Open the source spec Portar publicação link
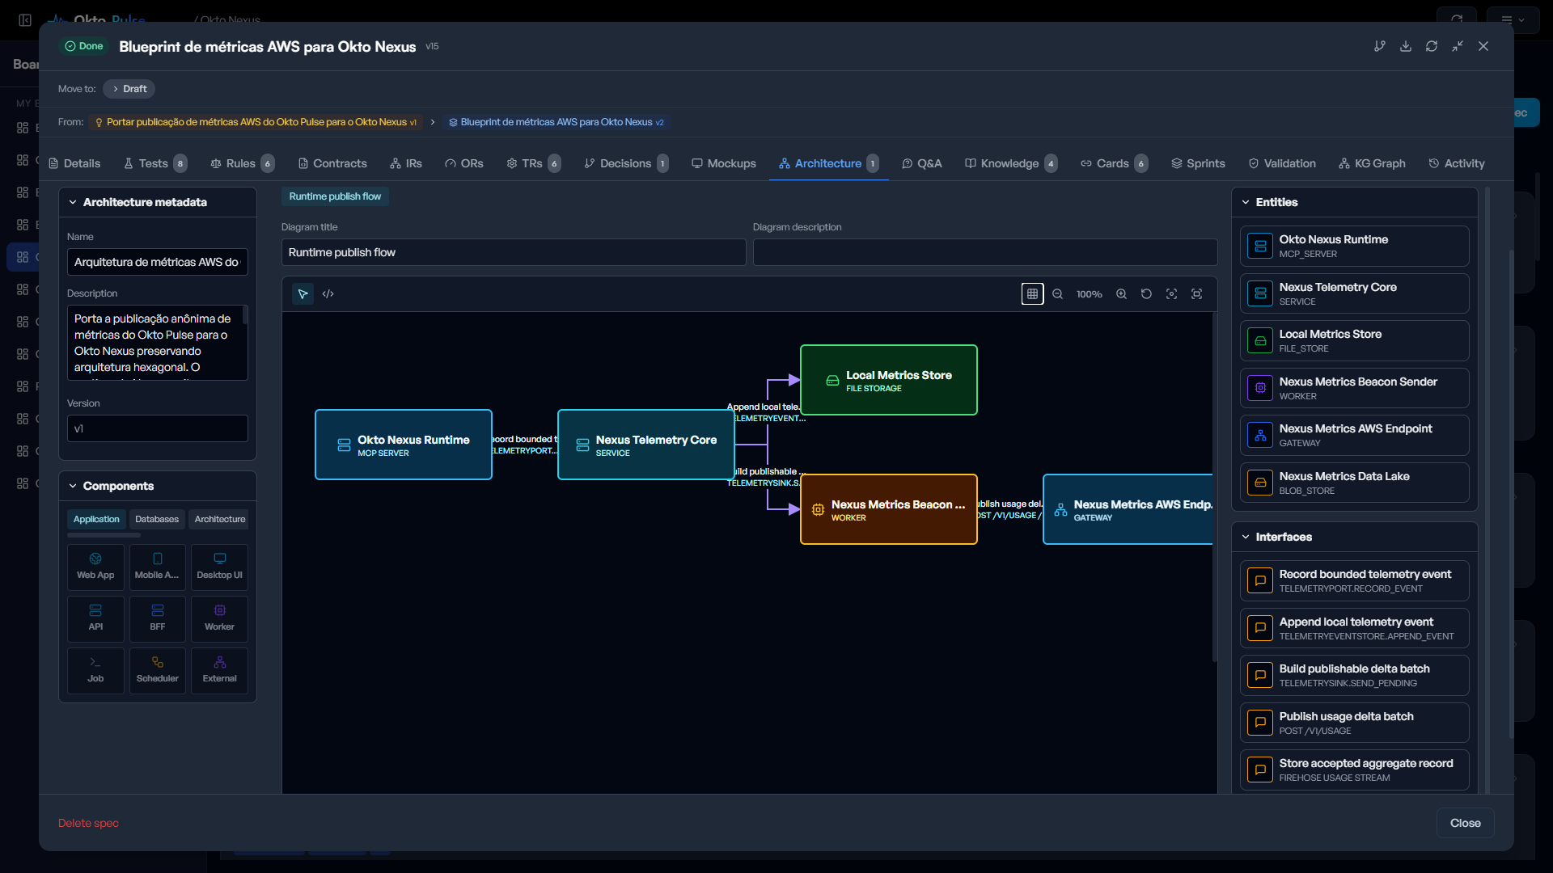Viewport: 1553px width, 873px height. click(256, 122)
